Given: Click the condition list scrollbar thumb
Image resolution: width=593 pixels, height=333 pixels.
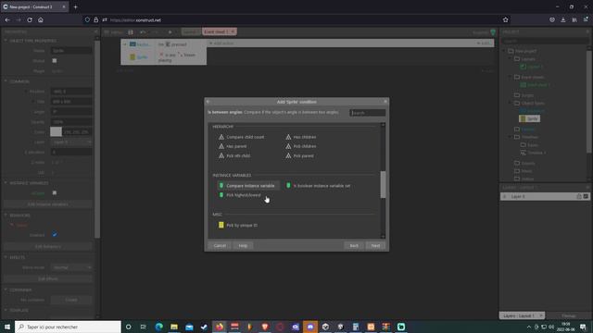Looking at the screenshot, I should (x=383, y=185).
